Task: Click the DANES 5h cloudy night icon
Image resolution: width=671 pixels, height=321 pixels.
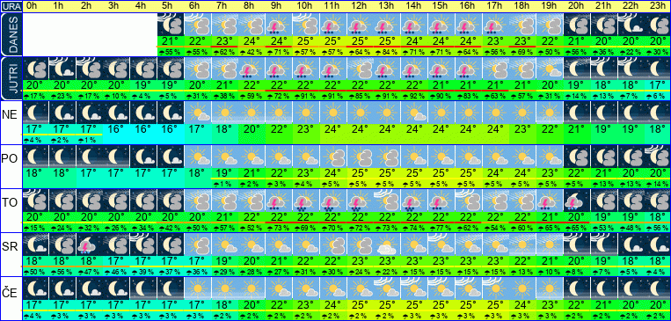Action: (x=170, y=24)
